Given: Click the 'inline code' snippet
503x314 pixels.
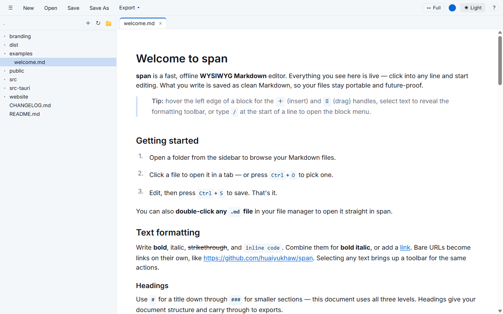Looking at the screenshot, I should point(263,248).
